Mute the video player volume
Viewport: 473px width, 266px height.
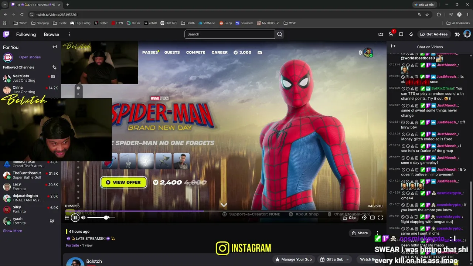[83, 218]
